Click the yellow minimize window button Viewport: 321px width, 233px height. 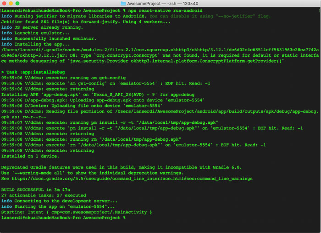11,3
